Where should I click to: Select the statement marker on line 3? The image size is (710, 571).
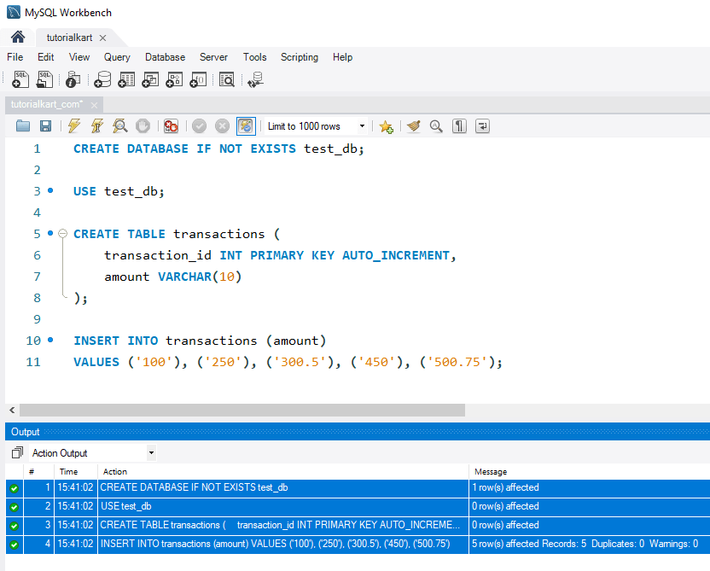(x=50, y=190)
